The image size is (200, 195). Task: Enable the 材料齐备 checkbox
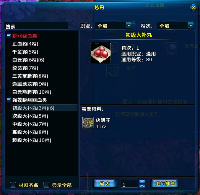(13, 185)
